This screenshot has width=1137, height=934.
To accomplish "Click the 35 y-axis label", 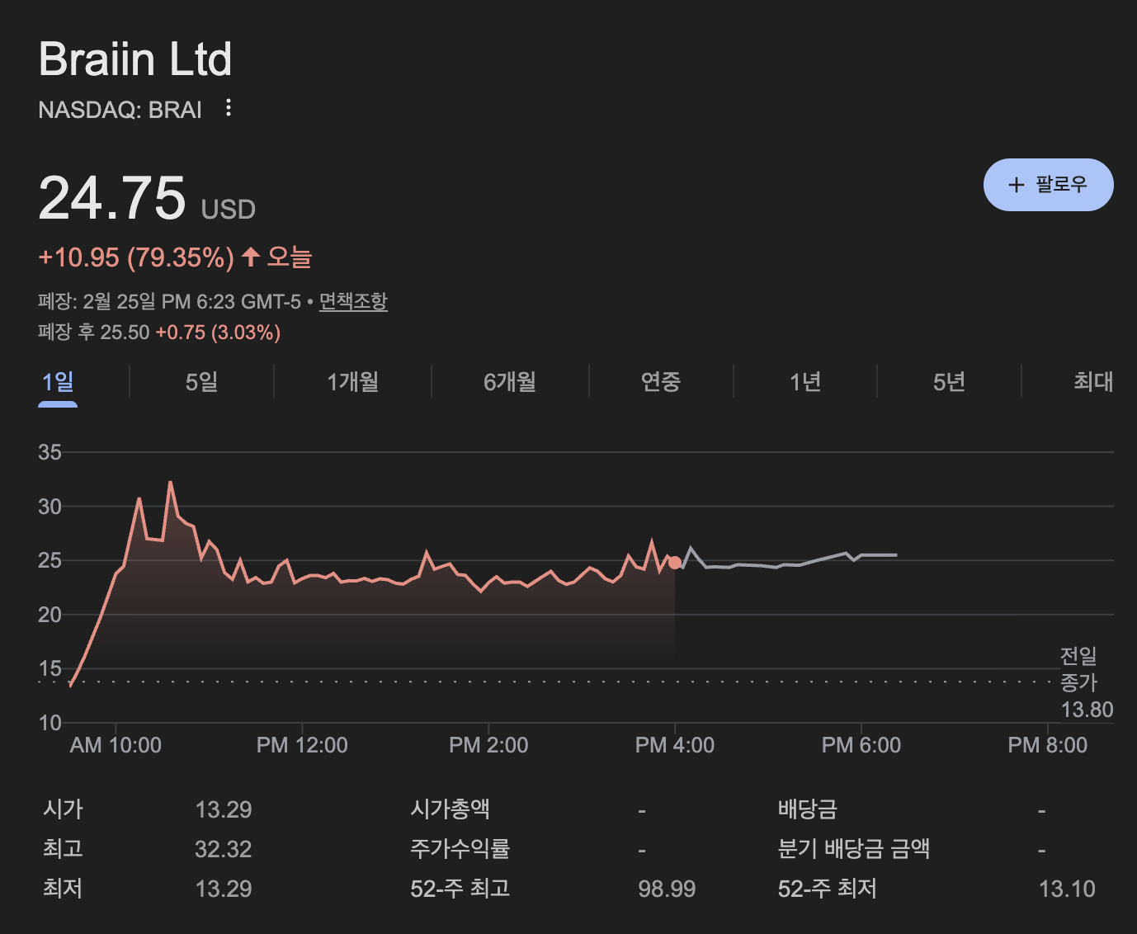I will (50, 452).
